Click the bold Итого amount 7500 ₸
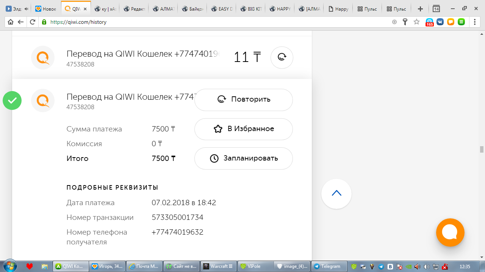Image resolution: width=485 pixels, height=272 pixels. point(164,158)
